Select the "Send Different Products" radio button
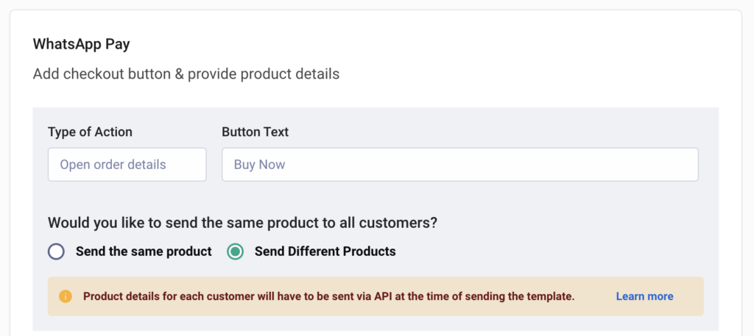Image resolution: width=754 pixels, height=336 pixels. (x=236, y=251)
